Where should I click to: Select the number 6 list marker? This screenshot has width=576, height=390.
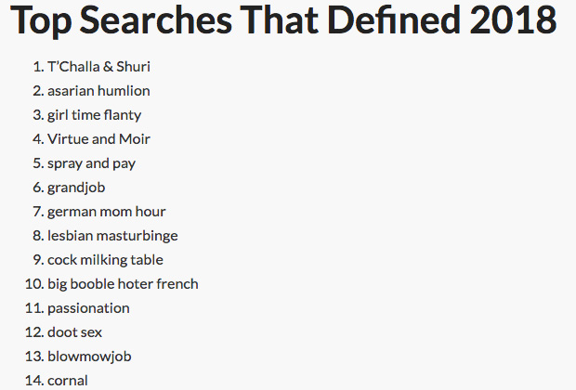(x=37, y=188)
